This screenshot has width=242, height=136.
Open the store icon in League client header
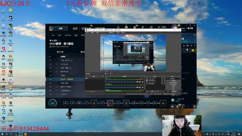[x=151, y=27]
